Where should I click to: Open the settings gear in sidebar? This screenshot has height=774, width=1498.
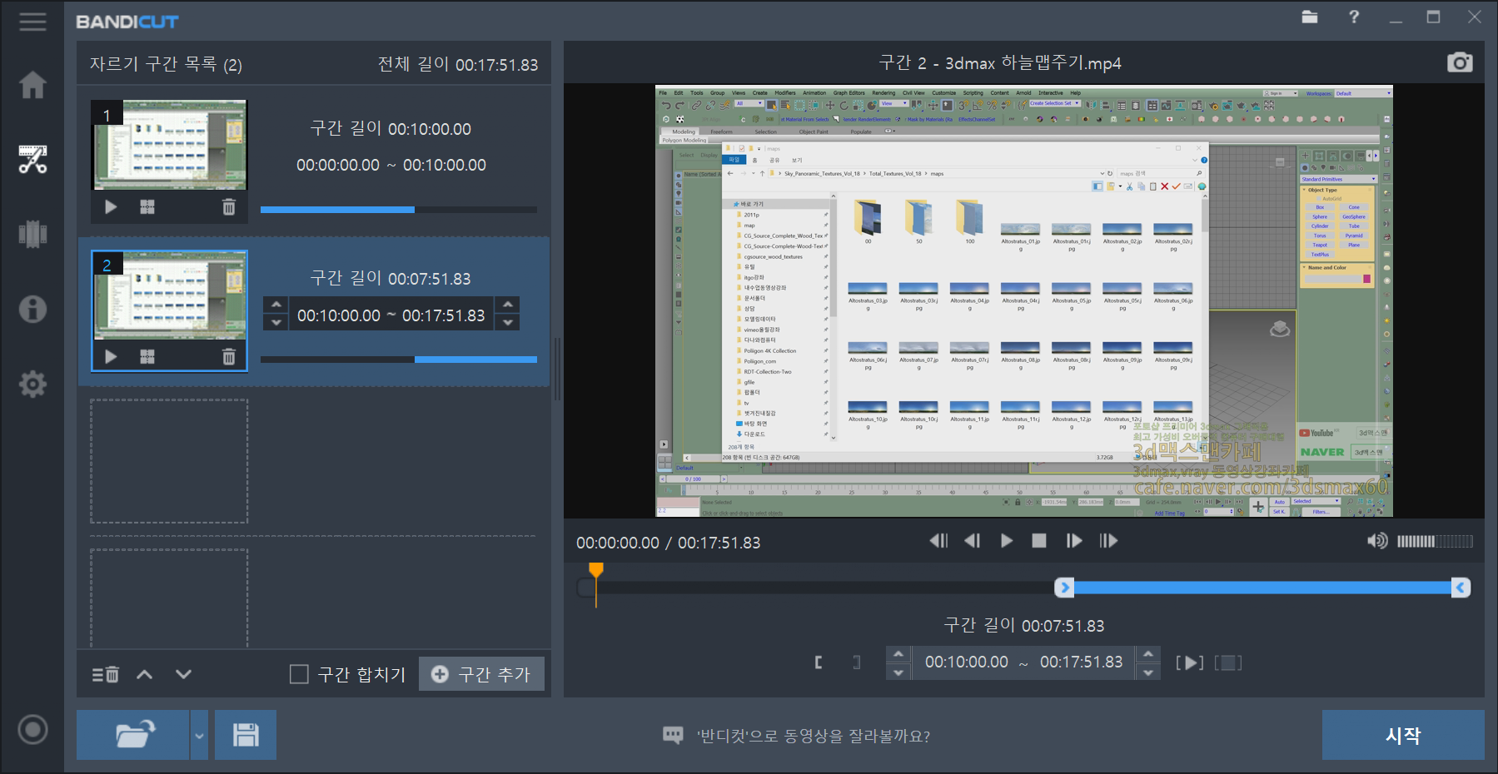click(32, 384)
